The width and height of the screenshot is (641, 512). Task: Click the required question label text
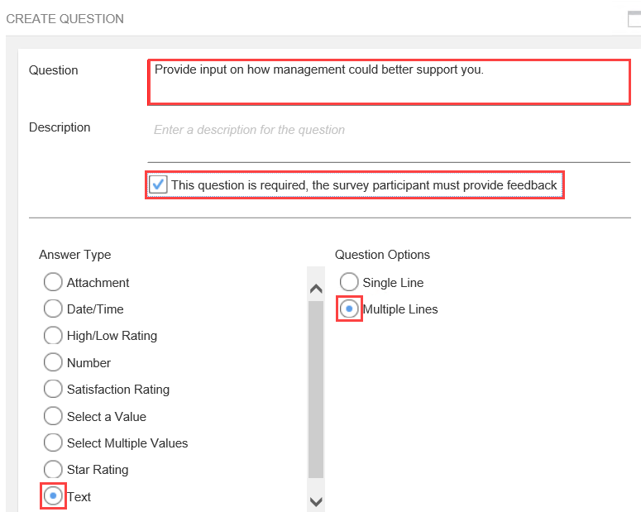pyautogui.click(x=364, y=185)
